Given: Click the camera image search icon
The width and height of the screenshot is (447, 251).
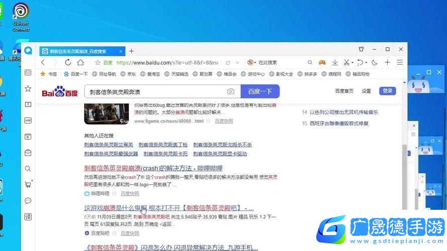Looking at the screenshot, I should tap(231, 91).
